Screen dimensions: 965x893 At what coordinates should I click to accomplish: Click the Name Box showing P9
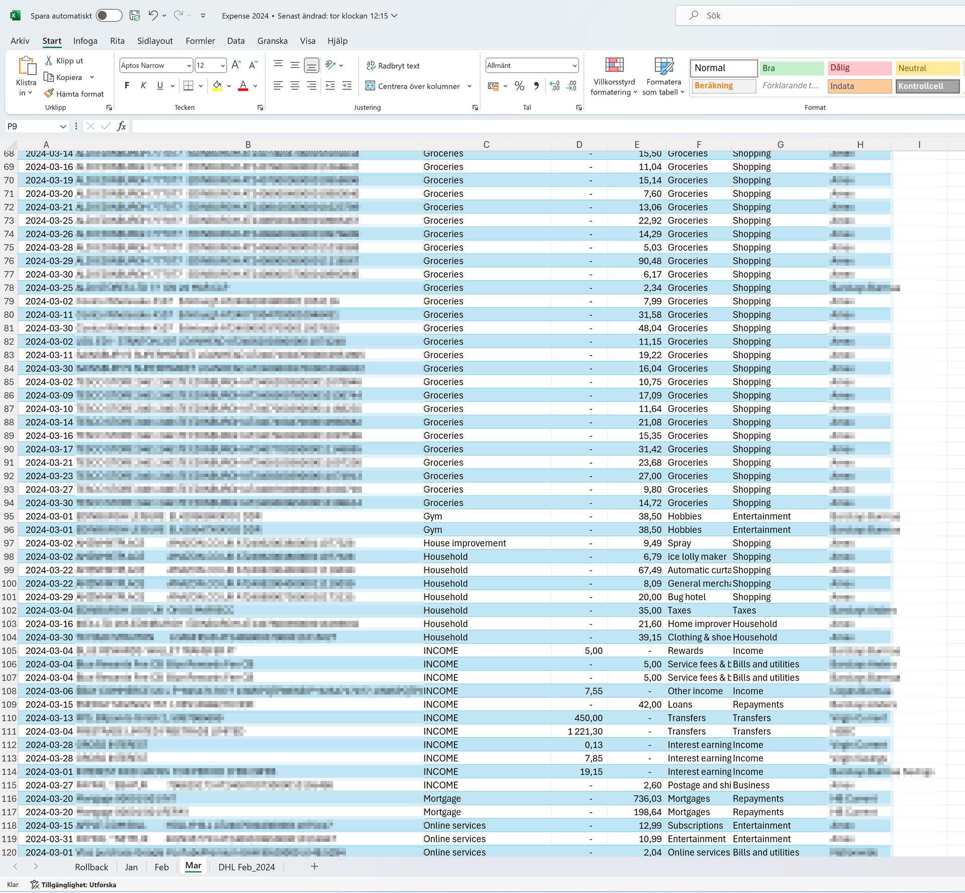(31, 127)
